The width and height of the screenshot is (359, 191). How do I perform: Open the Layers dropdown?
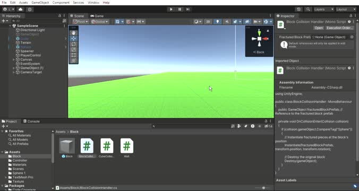click(324, 10)
